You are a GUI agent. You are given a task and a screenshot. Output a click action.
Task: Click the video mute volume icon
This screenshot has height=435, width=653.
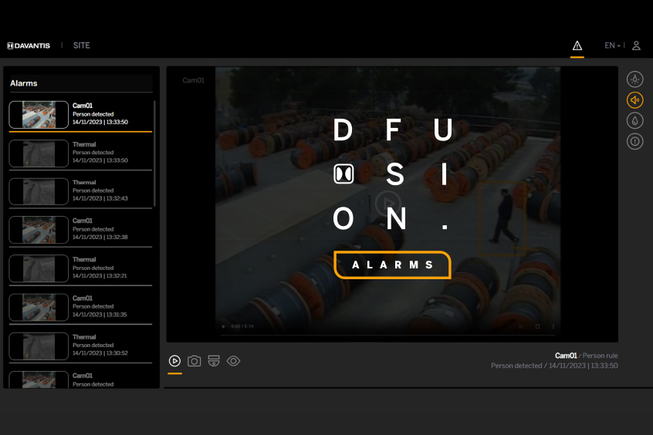(x=522, y=326)
